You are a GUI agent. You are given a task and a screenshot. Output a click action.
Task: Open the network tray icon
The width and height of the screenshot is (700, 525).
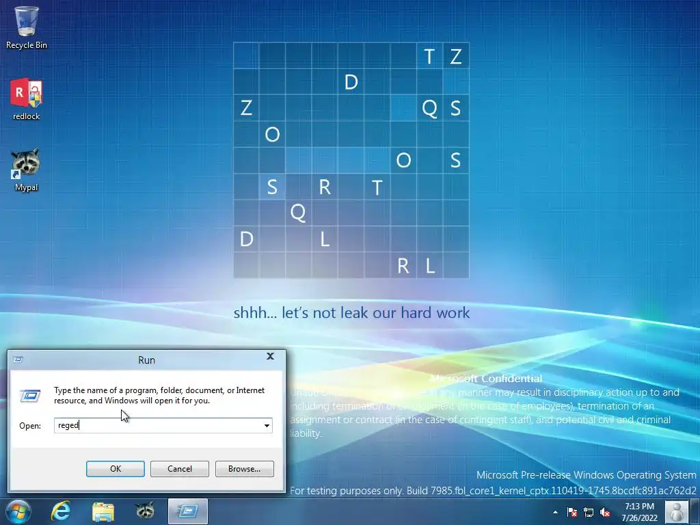[589, 512]
